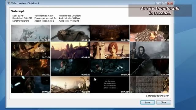Select the thumbnail at 00:04:50
The width and height of the screenshot is (196, 110).
coord(70,50)
